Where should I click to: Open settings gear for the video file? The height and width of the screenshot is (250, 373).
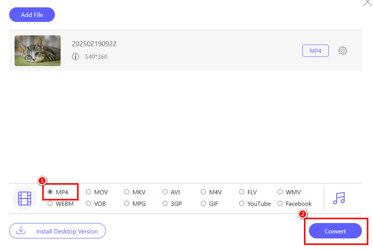click(343, 51)
